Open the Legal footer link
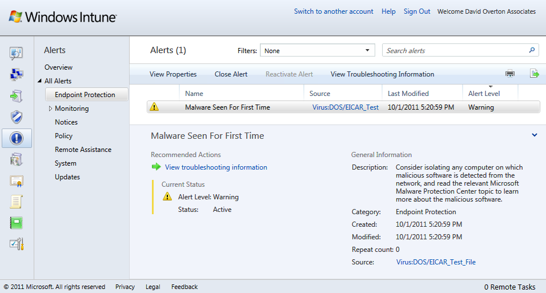 coord(153,286)
